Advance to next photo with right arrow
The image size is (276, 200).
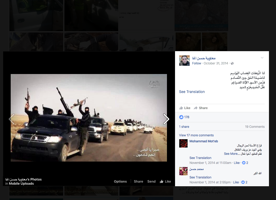166,119
